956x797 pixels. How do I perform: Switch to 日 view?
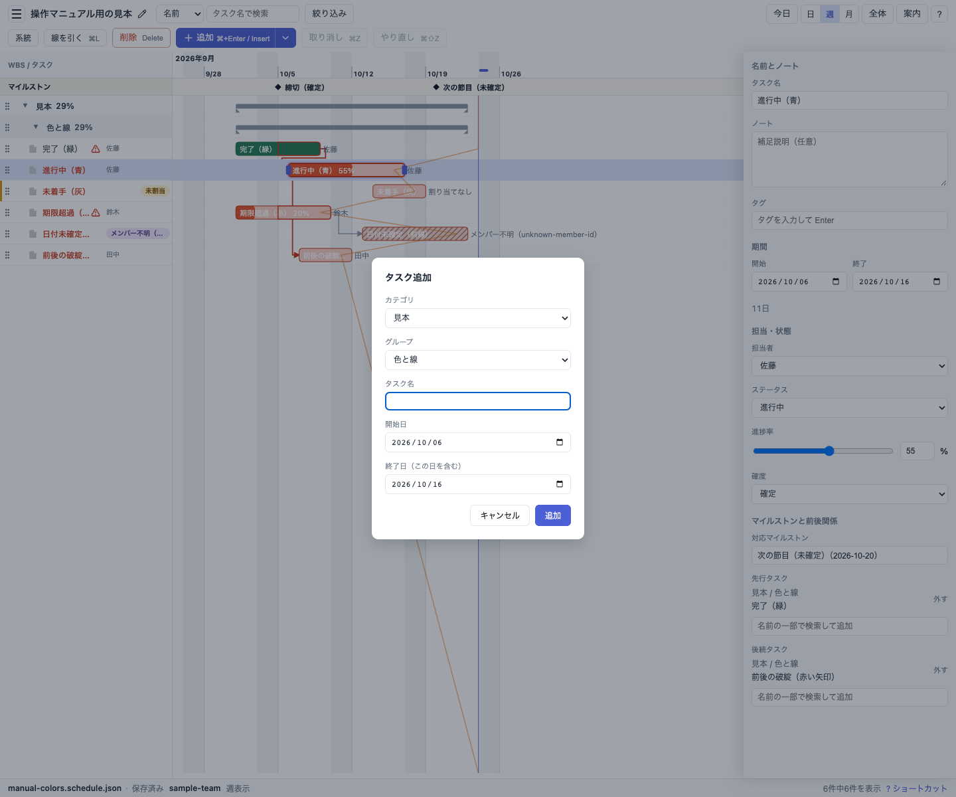coord(811,14)
